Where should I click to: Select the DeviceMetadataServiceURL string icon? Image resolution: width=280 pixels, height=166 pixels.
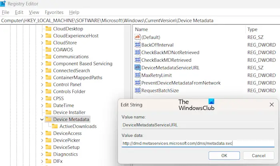[x=138, y=68]
